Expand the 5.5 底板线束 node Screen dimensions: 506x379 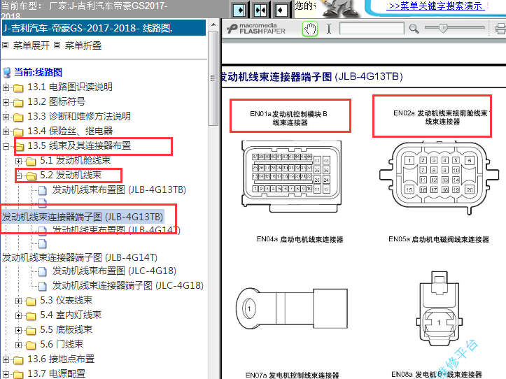click(x=18, y=330)
